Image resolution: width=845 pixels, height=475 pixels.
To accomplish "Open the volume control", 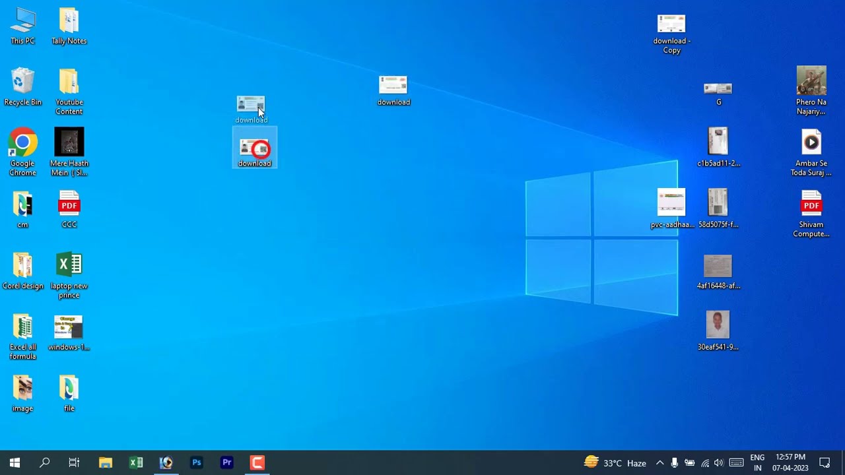I will point(719,462).
